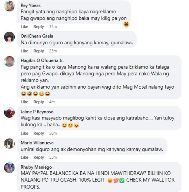
Task: Open Rhuby Maniego's profile photo
Action: click(9, 168)
